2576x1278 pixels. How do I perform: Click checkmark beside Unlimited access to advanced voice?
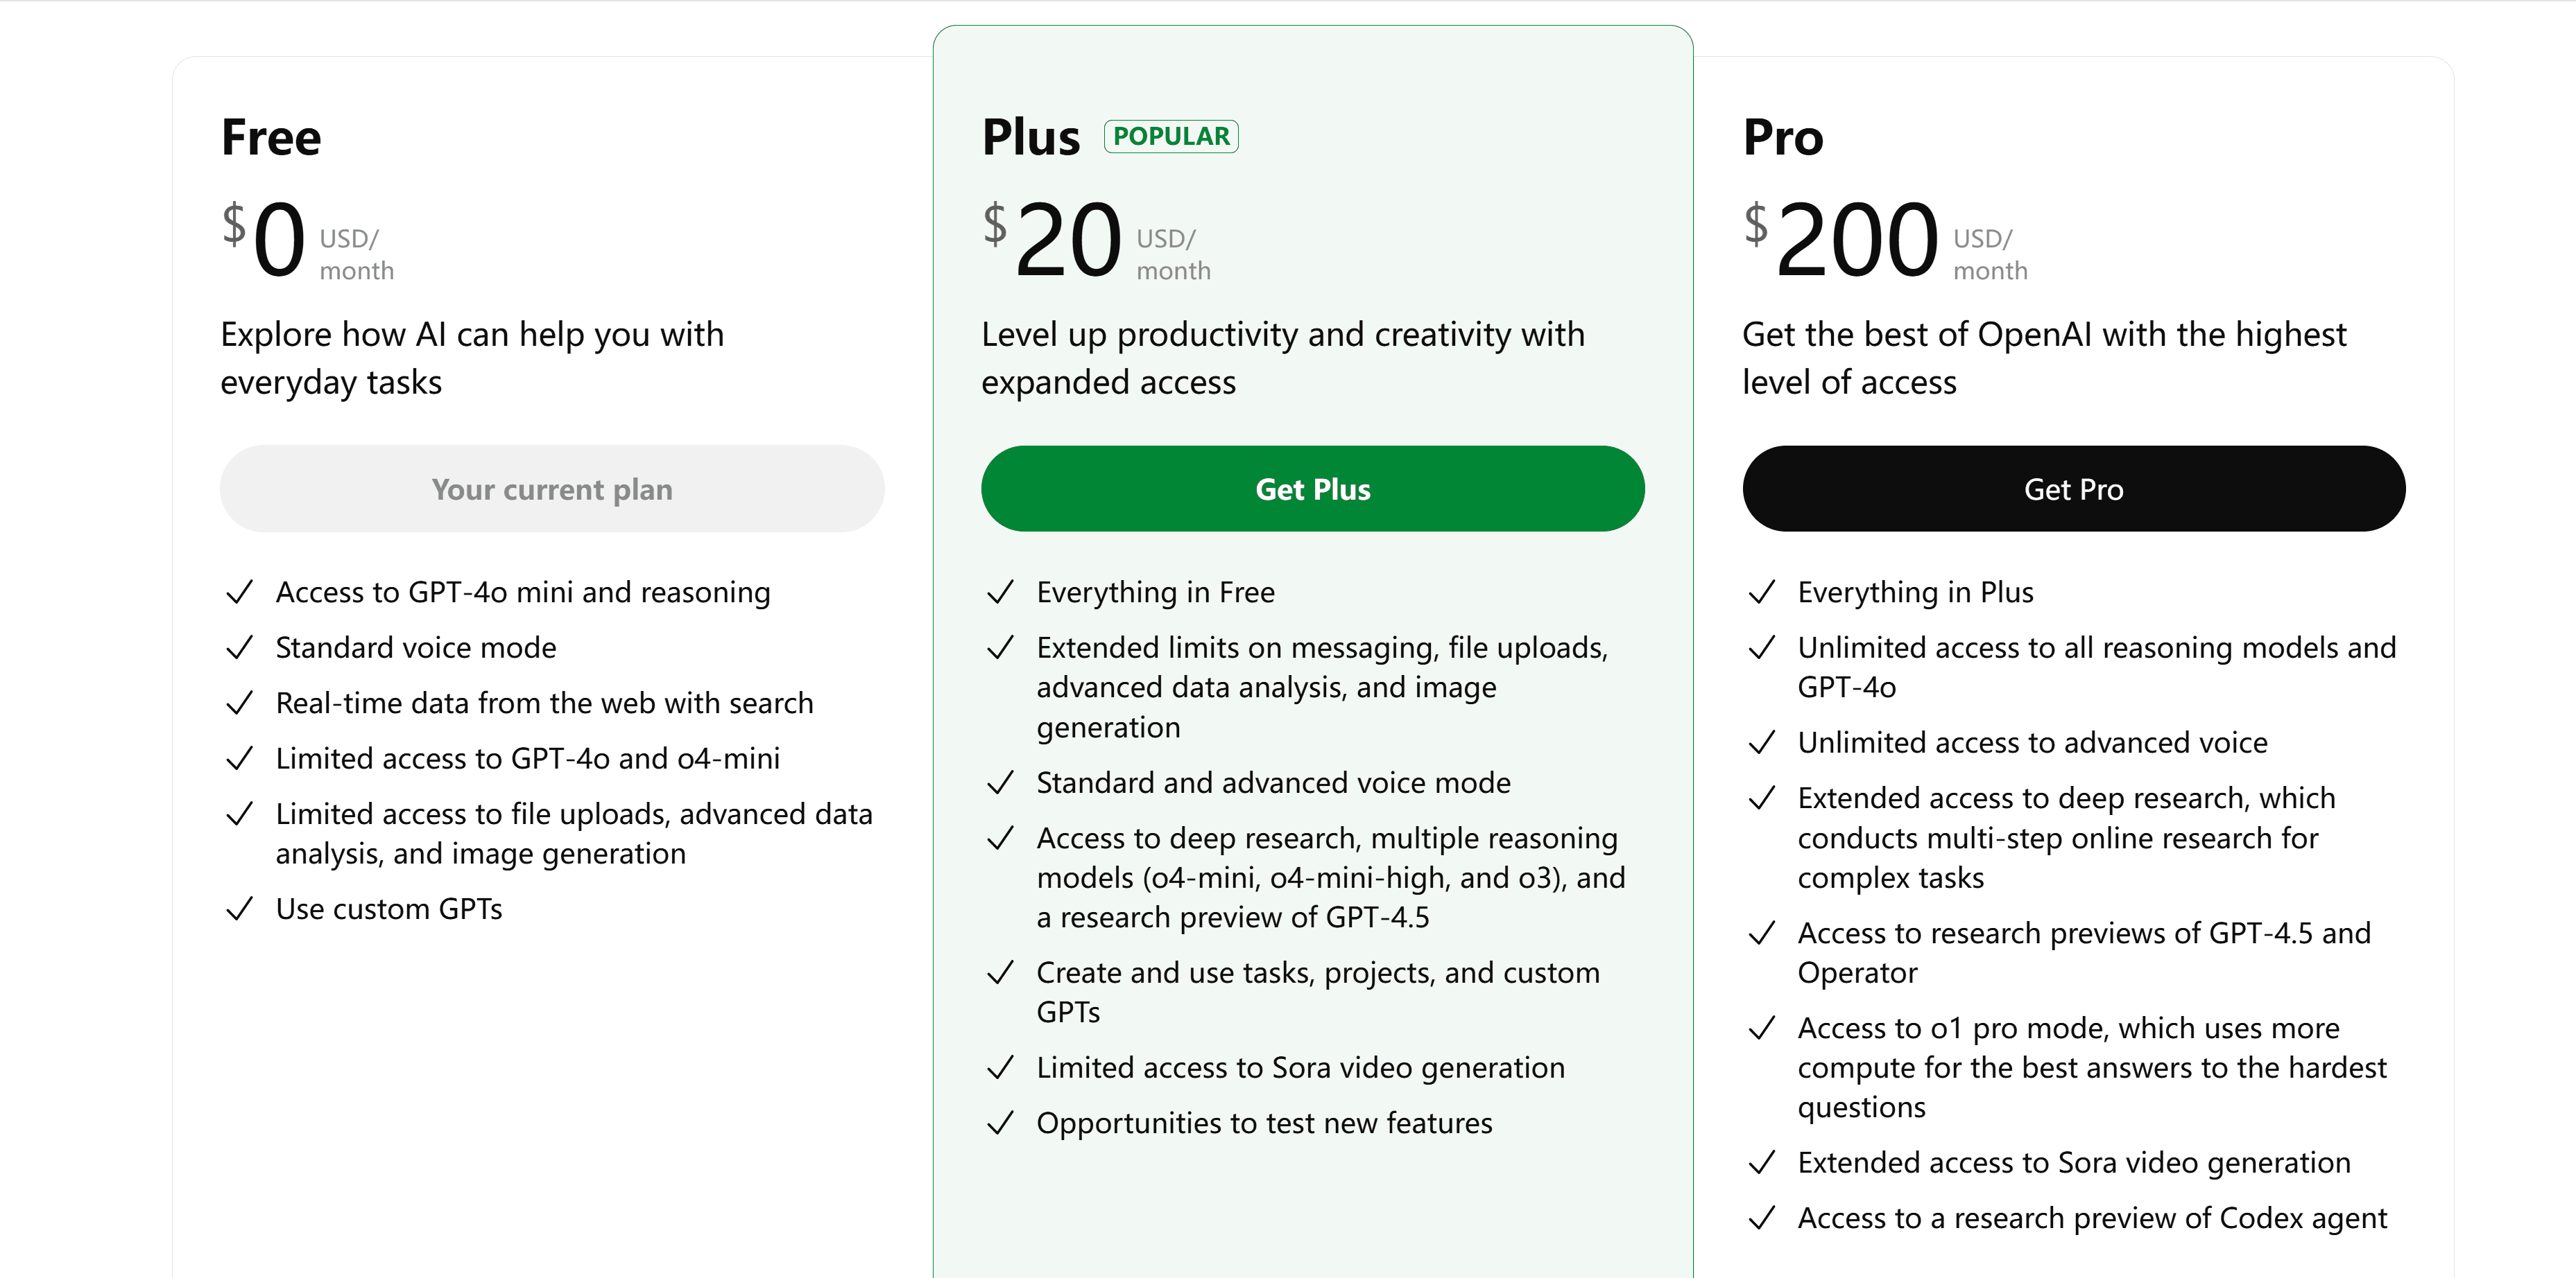[1761, 744]
